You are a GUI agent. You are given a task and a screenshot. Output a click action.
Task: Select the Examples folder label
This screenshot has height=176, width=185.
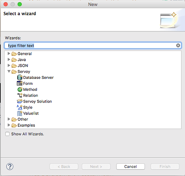(x=26, y=125)
